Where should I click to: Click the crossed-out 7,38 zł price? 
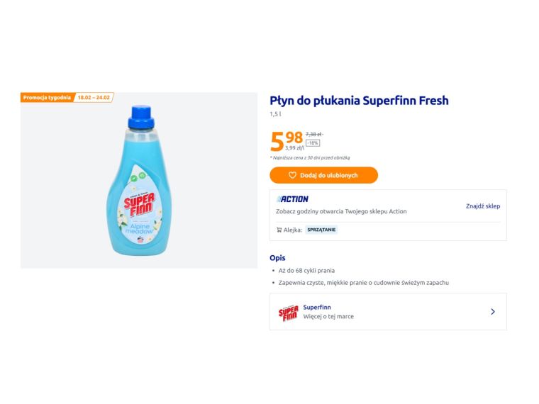[313, 133]
